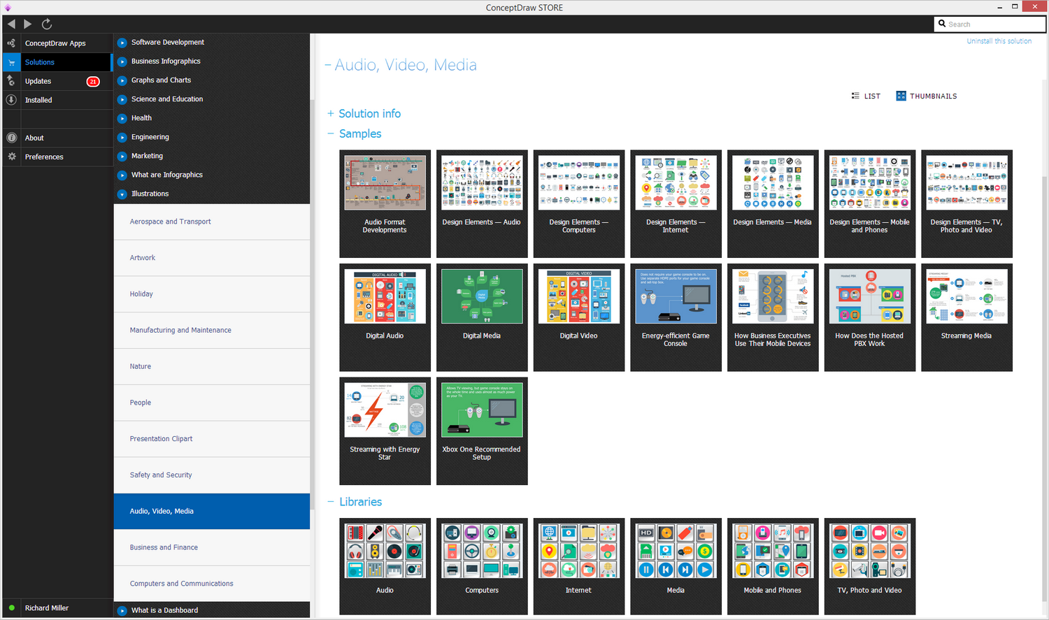
Task: Open the Streaming with Energy Star sample
Action: [385, 431]
